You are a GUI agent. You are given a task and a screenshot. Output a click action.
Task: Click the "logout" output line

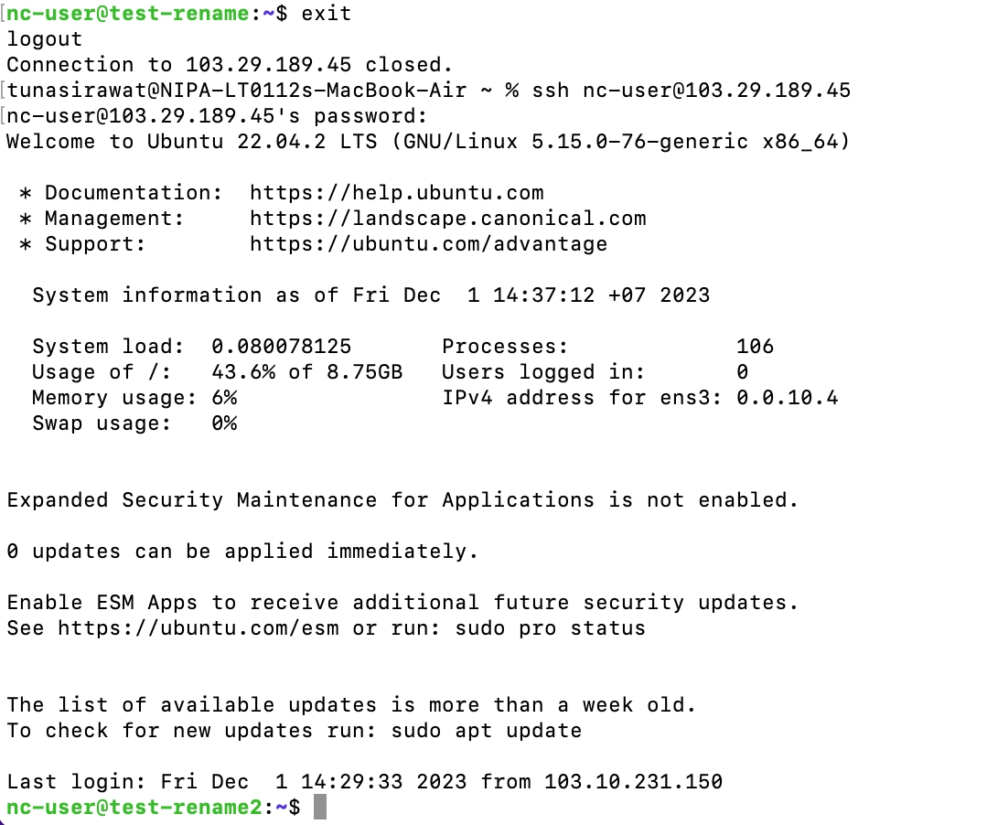pos(44,39)
